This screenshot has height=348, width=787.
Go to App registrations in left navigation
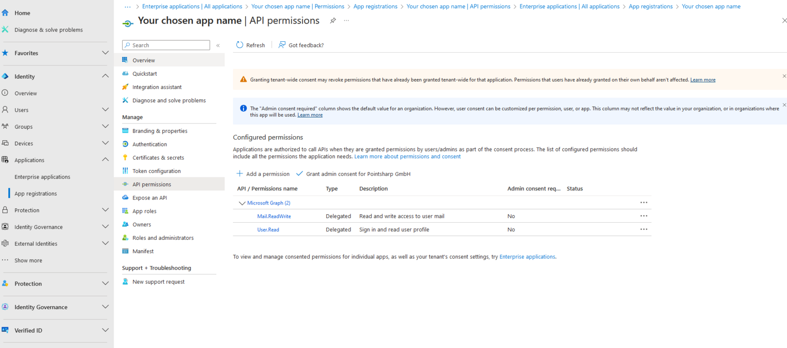pyautogui.click(x=35, y=194)
